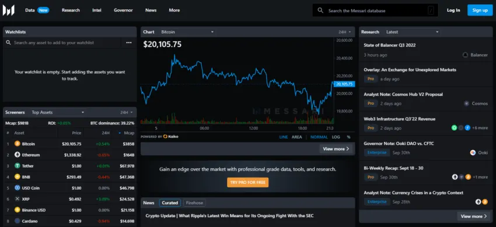This screenshot has width=496, height=227.
Task: Switch chart scale to LOG
Action: pos(336,137)
